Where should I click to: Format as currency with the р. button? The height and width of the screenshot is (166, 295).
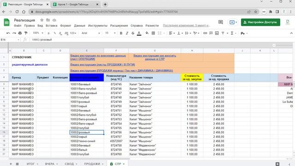tap(49, 33)
